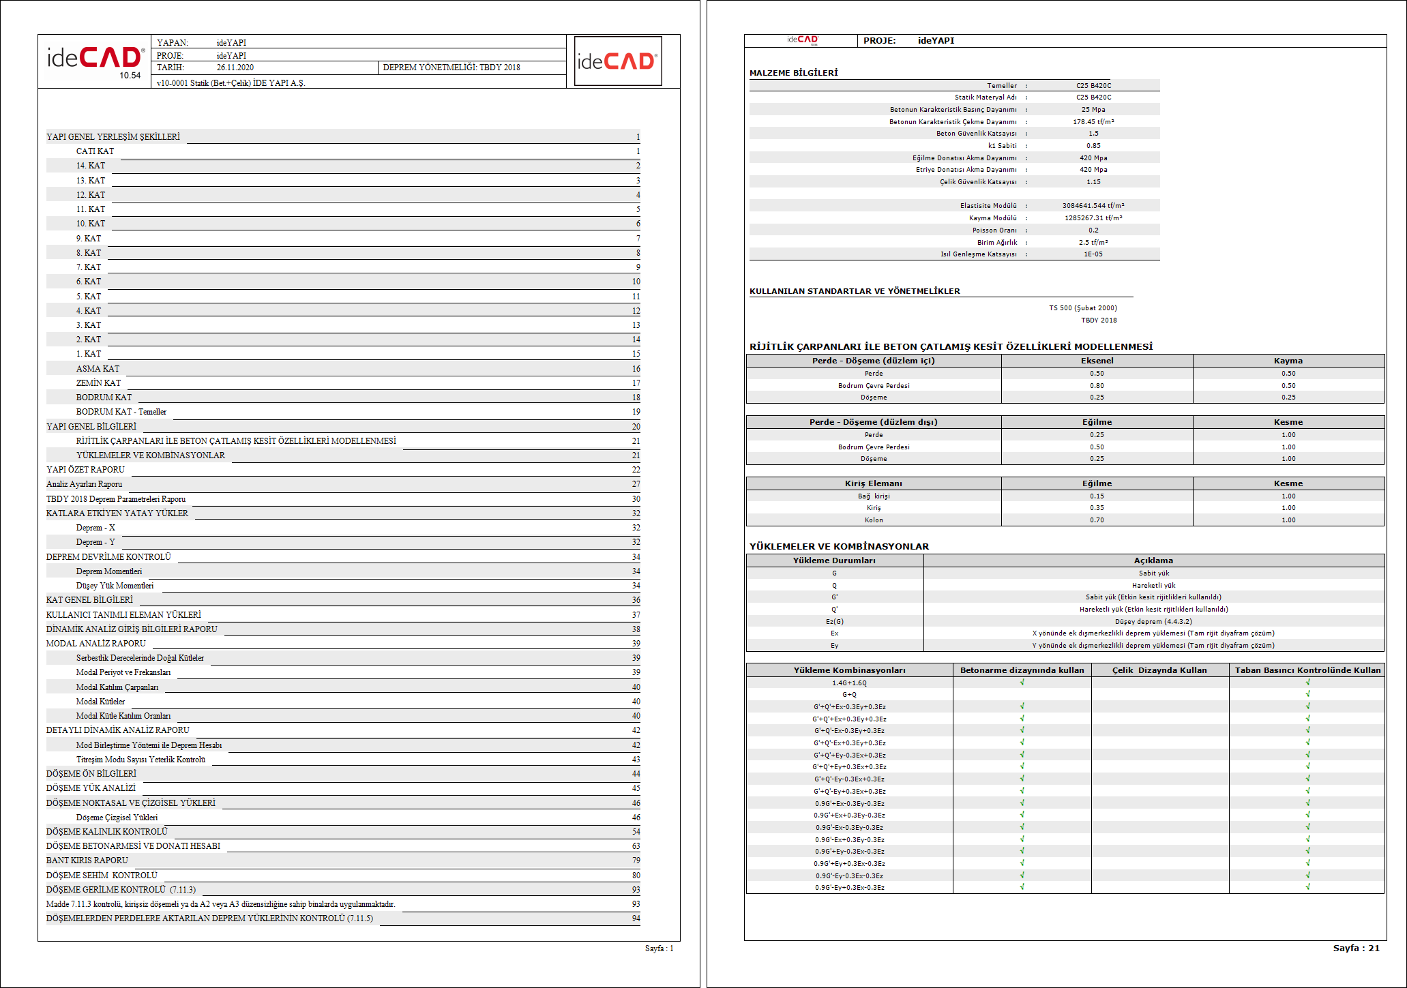The height and width of the screenshot is (988, 1407).
Task: Click the DÖŞEME SEHİM KONTROLÜ entry
Action: tap(102, 875)
